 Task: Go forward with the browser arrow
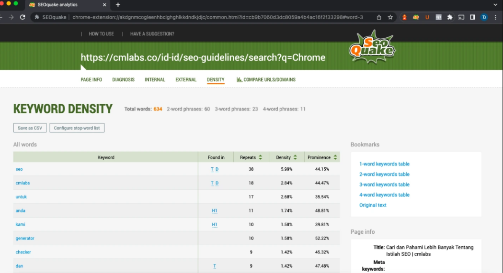point(11,17)
